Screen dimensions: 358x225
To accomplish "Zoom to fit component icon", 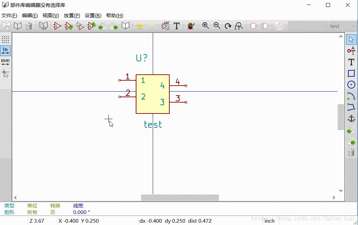I will [239, 26].
